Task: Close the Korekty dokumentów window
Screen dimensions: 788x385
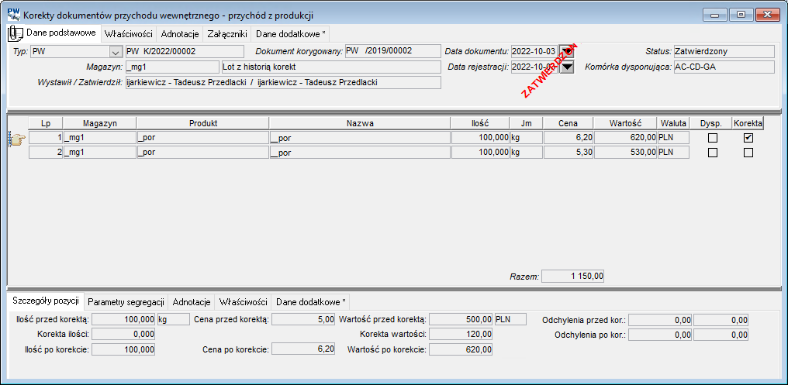Action: (767, 15)
